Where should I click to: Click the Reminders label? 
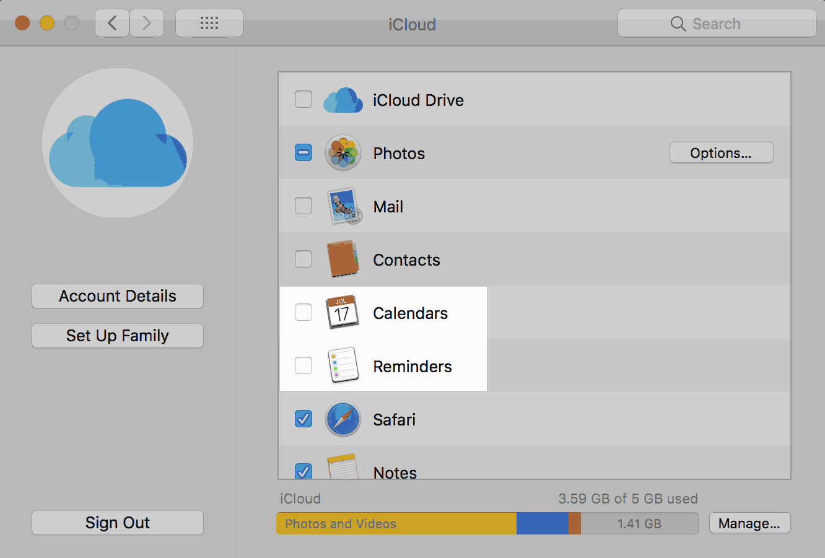coord(412,367)
